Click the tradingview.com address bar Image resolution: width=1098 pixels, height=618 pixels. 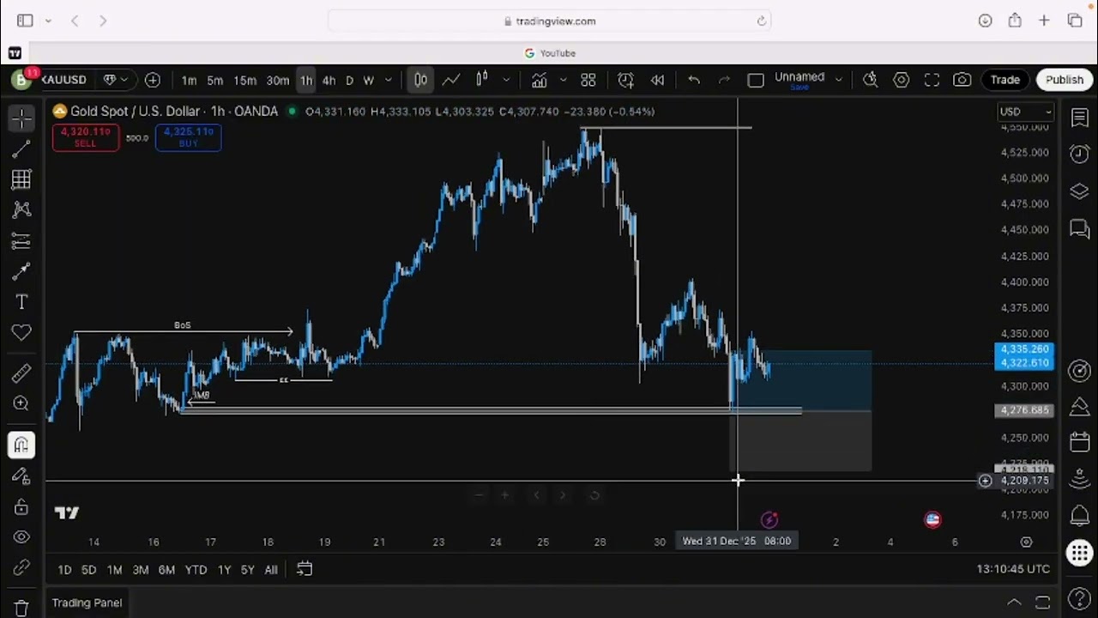[x=550, y=21]
